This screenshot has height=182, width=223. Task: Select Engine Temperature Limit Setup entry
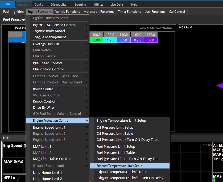coord(121,121)
